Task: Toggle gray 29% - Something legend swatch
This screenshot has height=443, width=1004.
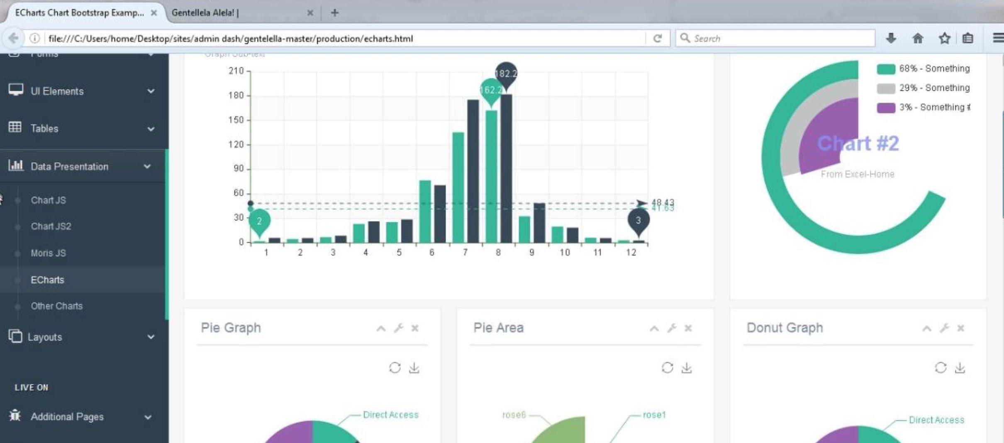Action: [886, 88]
